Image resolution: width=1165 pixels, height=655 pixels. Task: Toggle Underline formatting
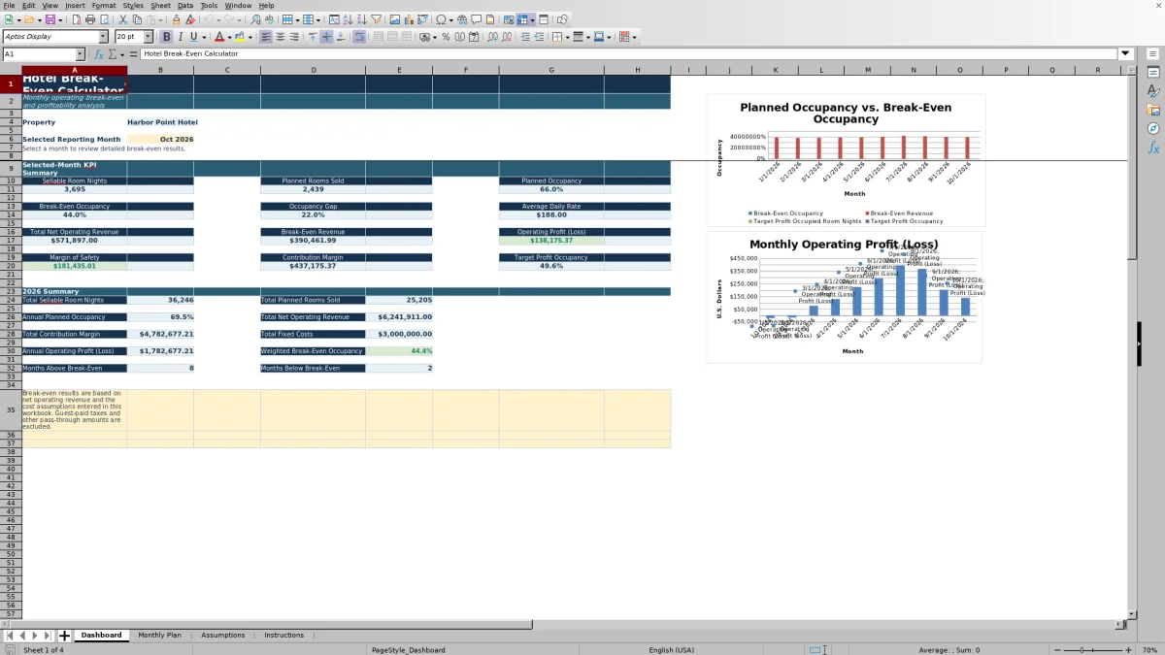[x=193, y=37]
